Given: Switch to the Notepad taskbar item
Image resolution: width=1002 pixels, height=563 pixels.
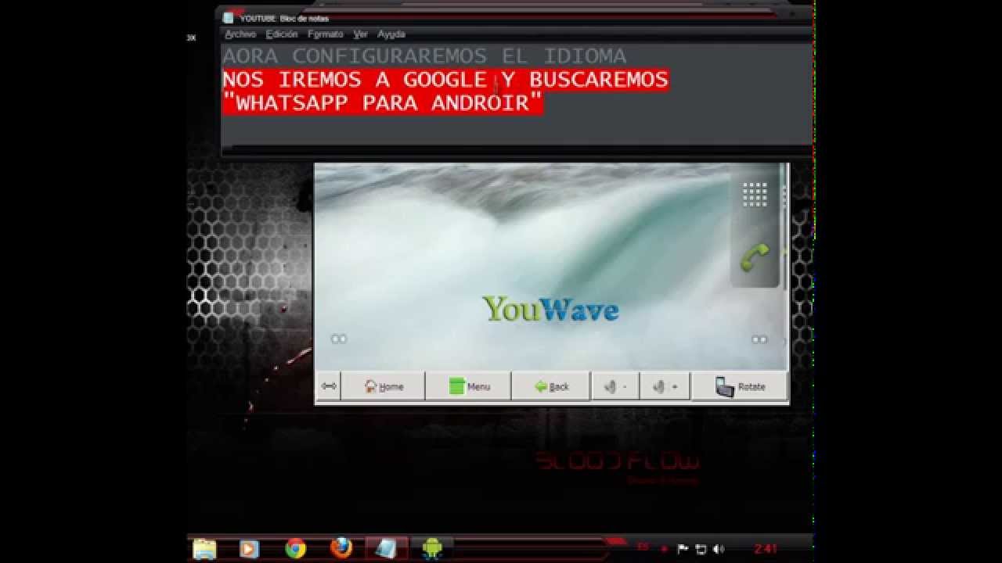Looking at the screenshot, I should click(386, 549).
